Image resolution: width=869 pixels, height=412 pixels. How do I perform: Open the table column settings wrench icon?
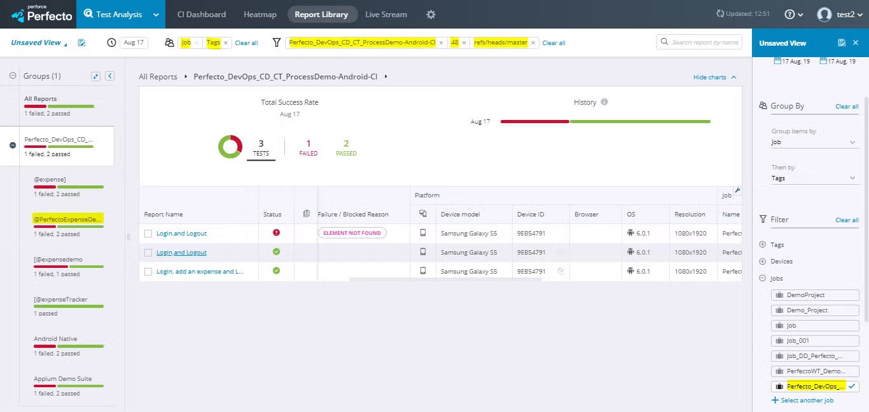(x=737, y=190)
